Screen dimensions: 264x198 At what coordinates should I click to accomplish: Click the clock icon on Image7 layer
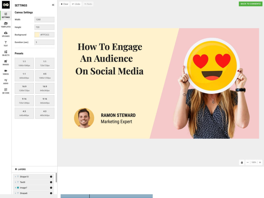pos(51,188)
